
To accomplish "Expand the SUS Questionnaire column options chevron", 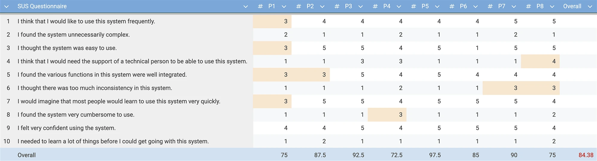I will point(245,7).
